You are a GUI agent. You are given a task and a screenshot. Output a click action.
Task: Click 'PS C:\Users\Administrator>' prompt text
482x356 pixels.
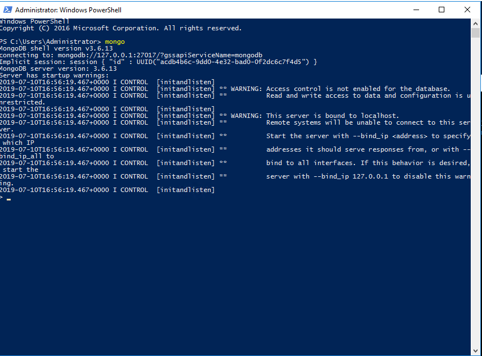51,42
